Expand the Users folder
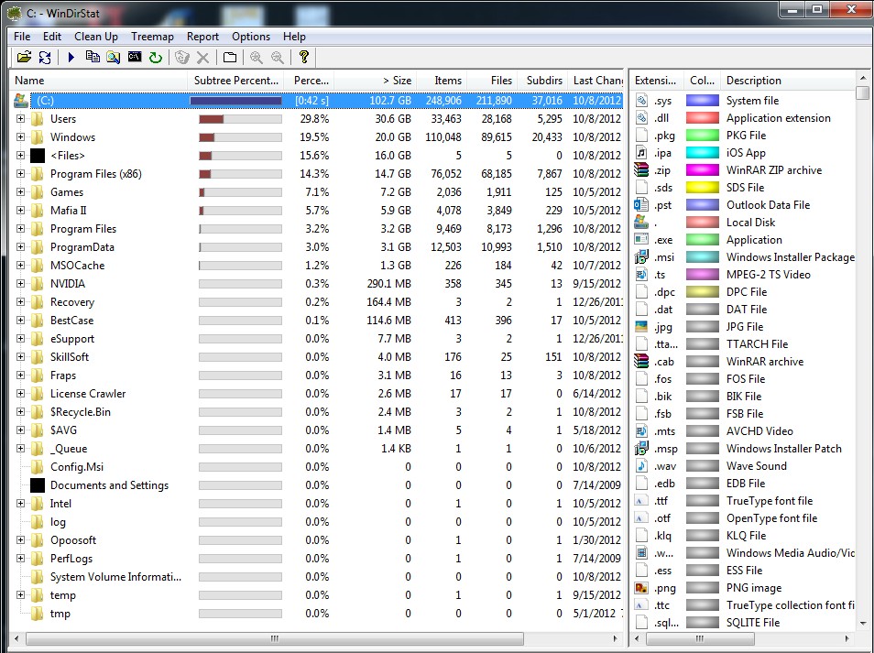 click(x=21, y=119)
